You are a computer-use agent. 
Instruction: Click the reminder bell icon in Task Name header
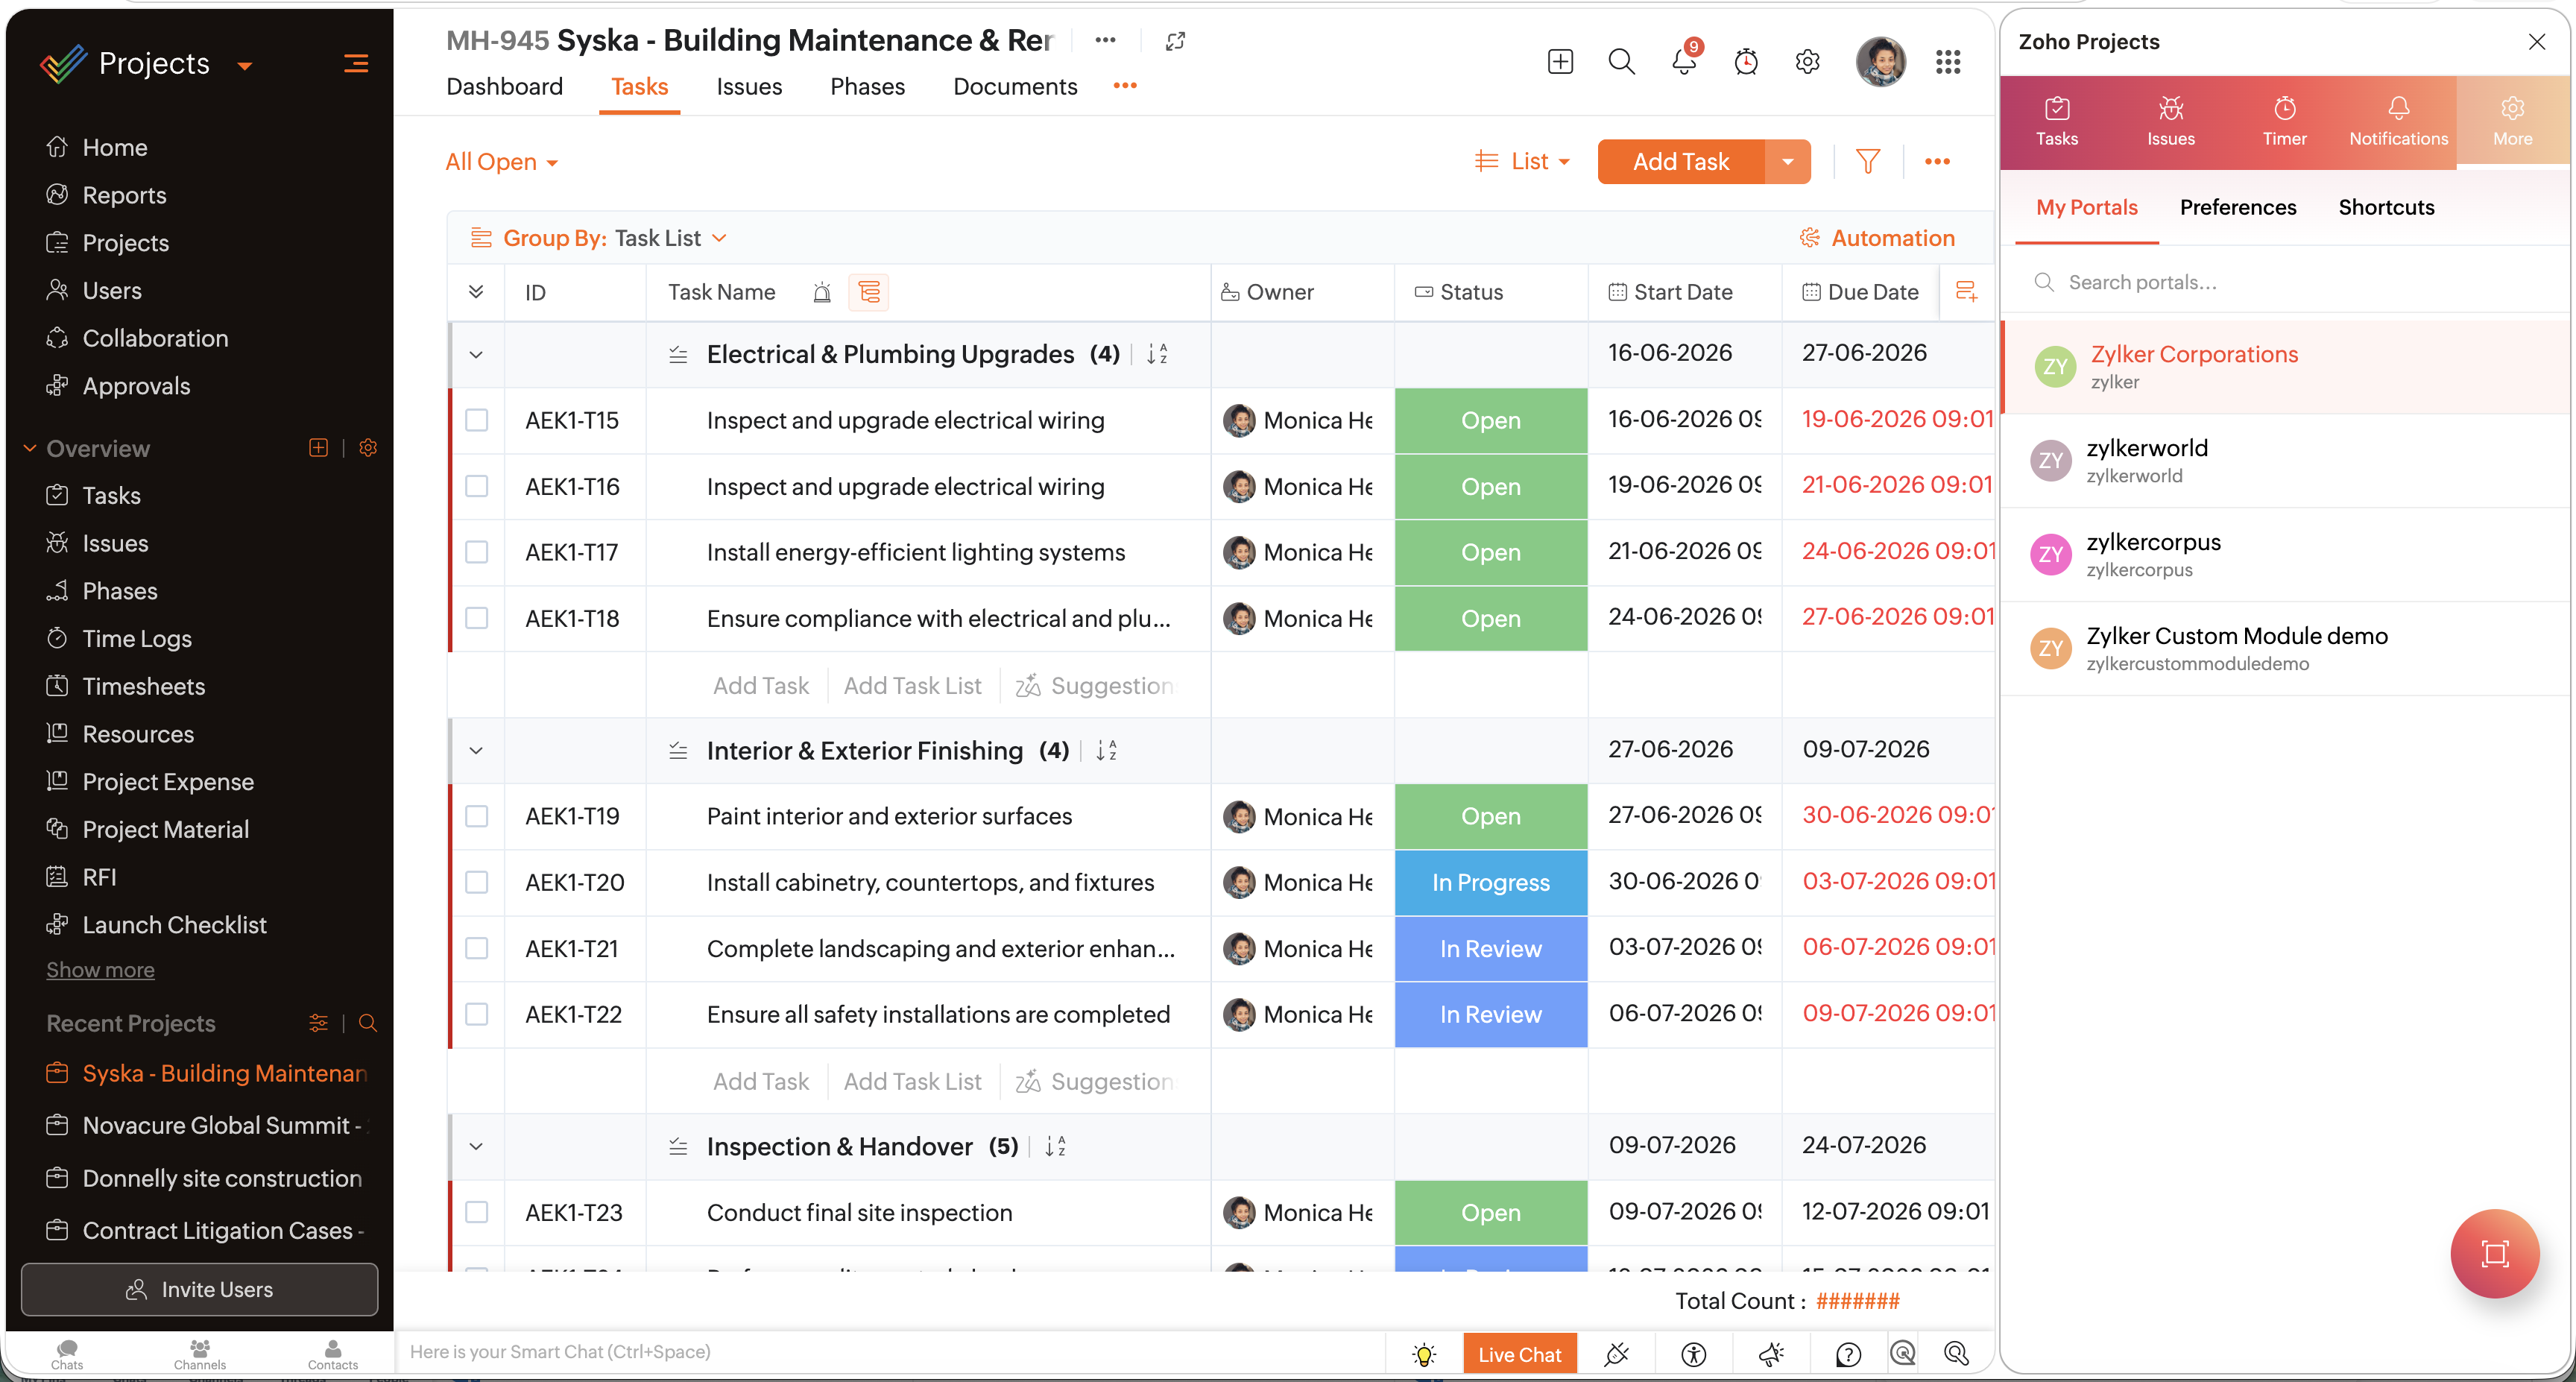pyautogui.click(x=822, y=292)
